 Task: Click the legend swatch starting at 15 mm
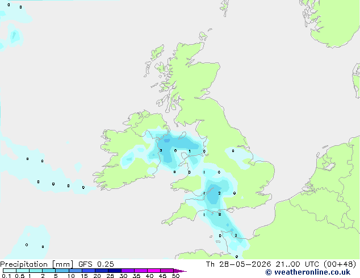tap(88, 271)
